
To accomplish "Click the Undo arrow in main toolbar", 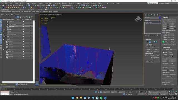I will tap(2, 6).
